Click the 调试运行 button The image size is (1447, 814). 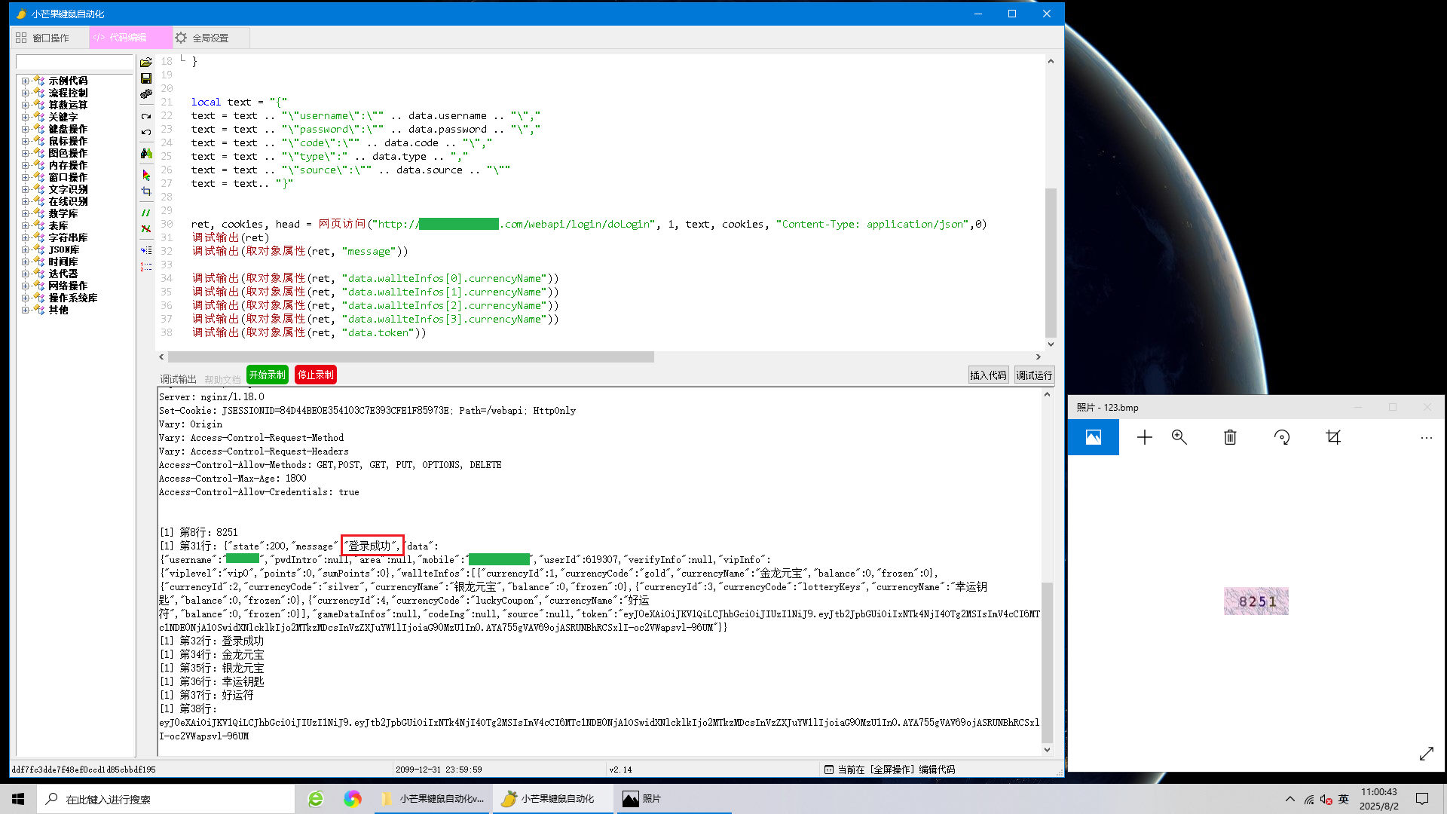[x=1034, y=375]
